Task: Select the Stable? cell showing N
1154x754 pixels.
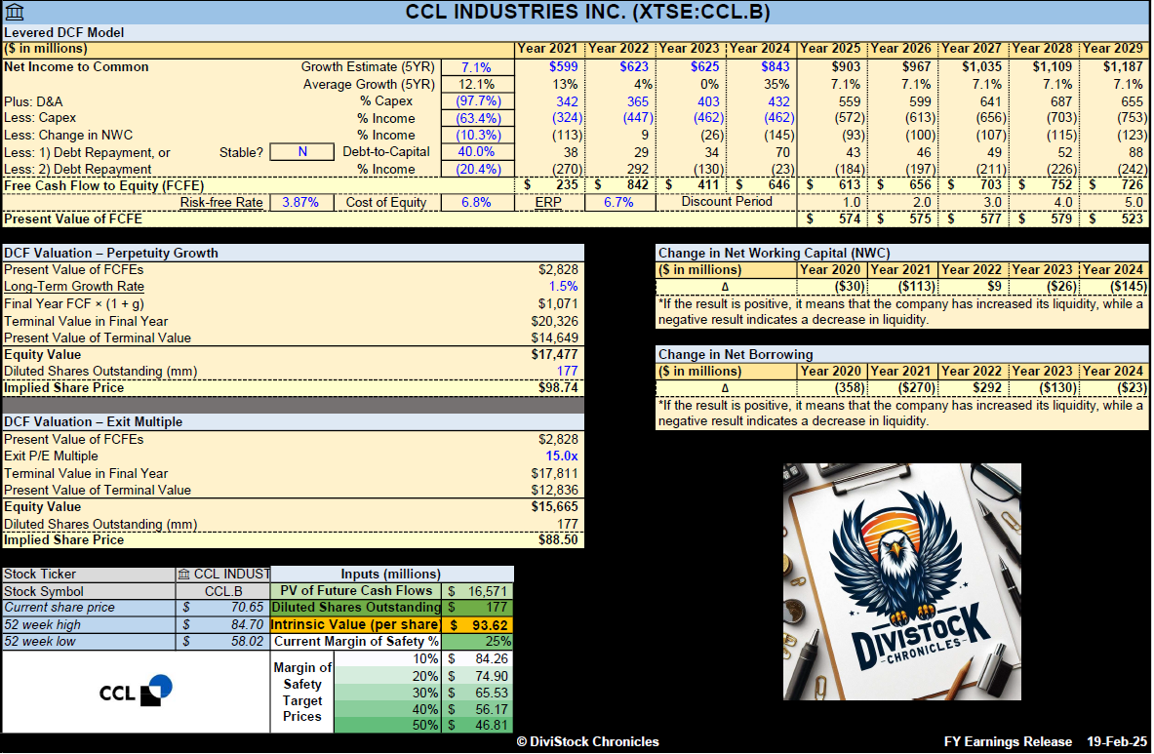Action: pyautogui.click(x=302, y=151)
